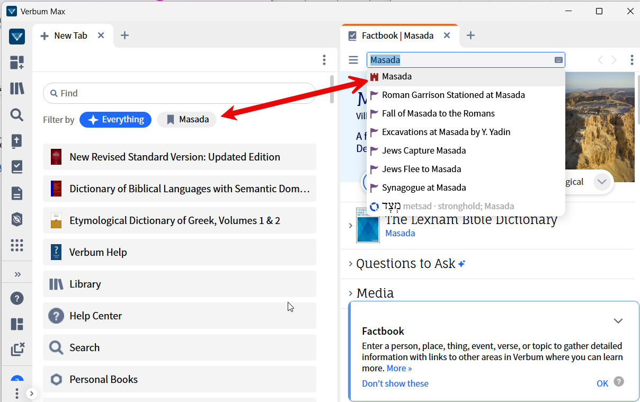The width and height of the screenshot is (640, 402).
Task: Open the Factbook hamburger menu
Action: 353,60
